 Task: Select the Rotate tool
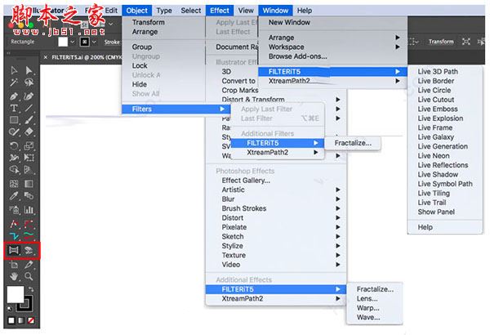coord(14,145)
